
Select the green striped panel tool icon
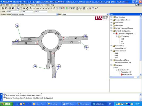pos(67,8)
